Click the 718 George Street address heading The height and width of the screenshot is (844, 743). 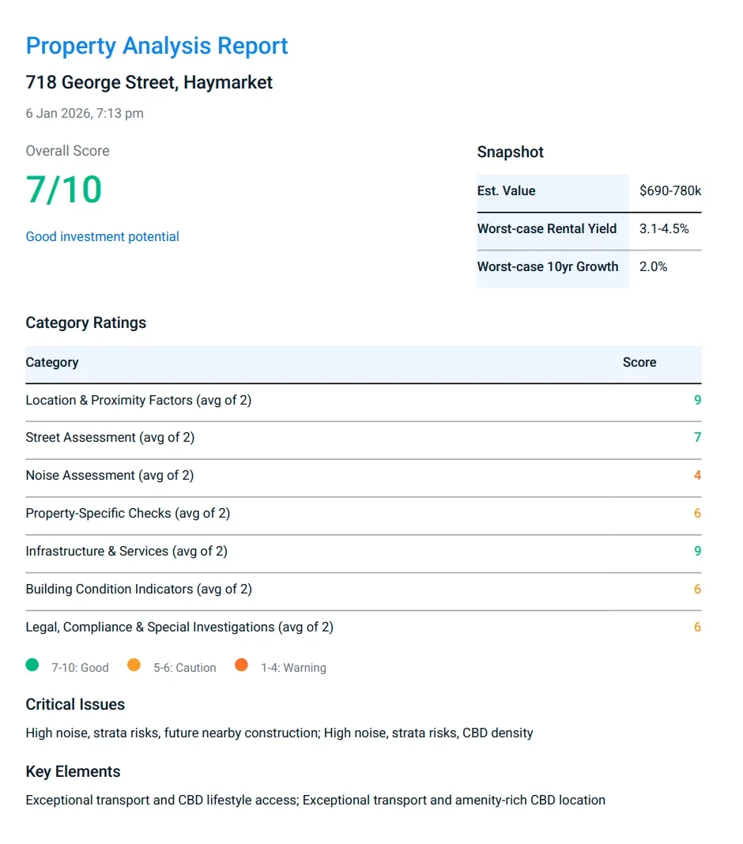point(149,82)
